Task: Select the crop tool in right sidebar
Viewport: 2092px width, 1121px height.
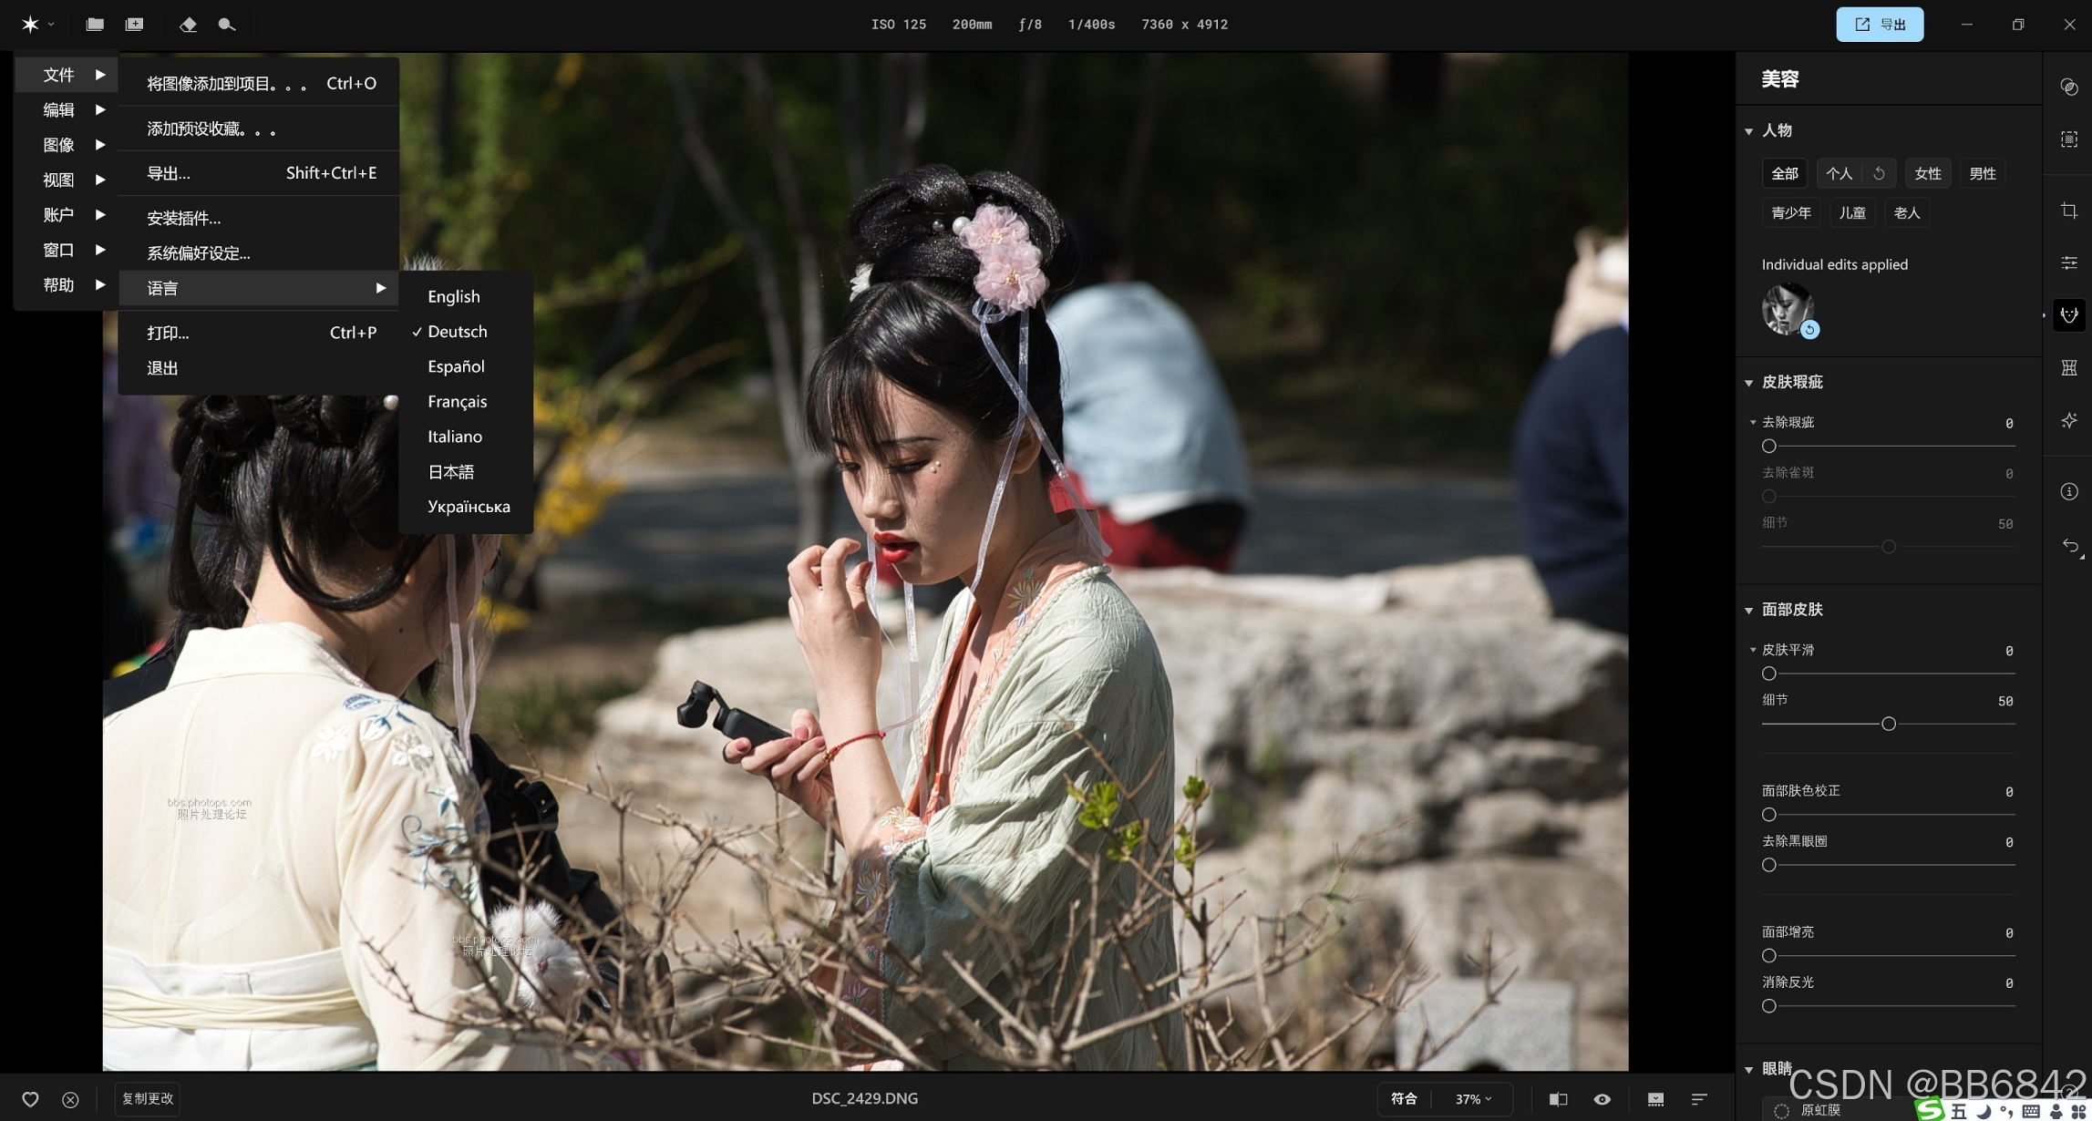Action: coord(2068,211)
